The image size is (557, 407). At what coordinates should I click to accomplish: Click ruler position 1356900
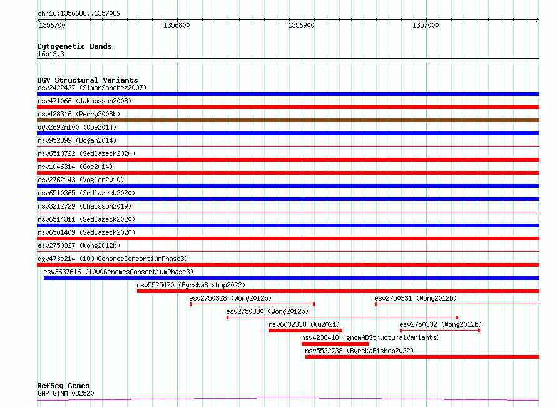tap(301, 25)
